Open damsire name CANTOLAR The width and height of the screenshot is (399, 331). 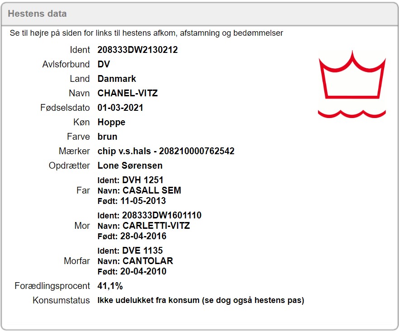(147, 261)
